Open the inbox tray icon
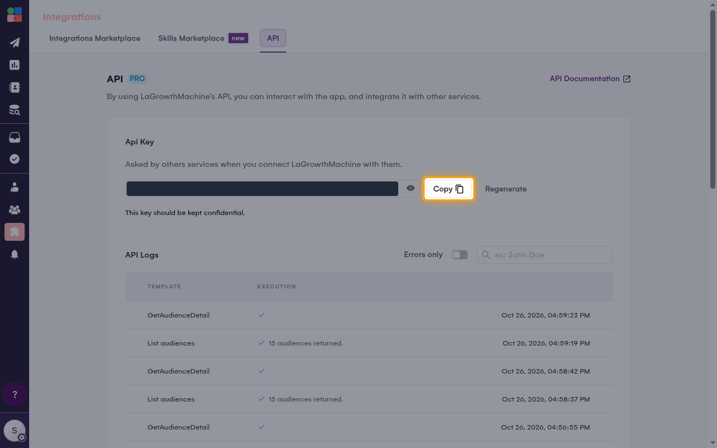Image resolution: width=717 pixels, height=448 pixels. click(x=15, y=138)
